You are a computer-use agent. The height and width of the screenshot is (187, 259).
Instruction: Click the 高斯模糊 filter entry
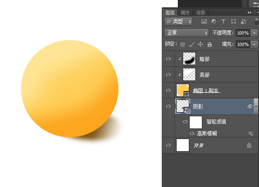(x=207, y=133)
